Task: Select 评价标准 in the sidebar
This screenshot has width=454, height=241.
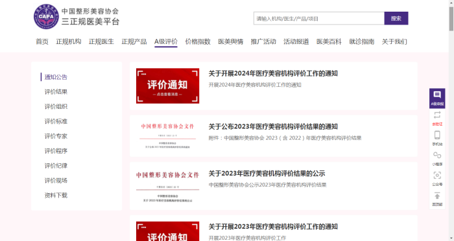Action: 56,121
